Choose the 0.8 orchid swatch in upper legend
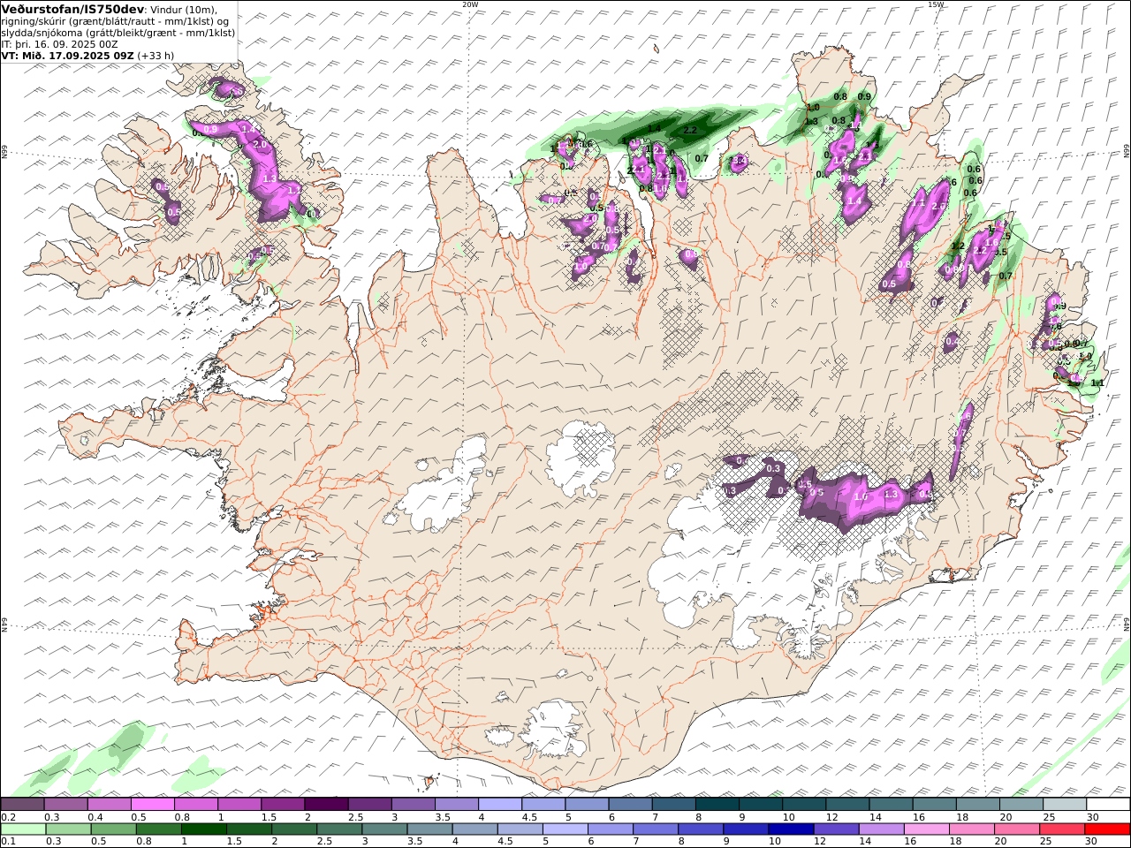Viewport: 1131px width, 848px height. point(195,805)
